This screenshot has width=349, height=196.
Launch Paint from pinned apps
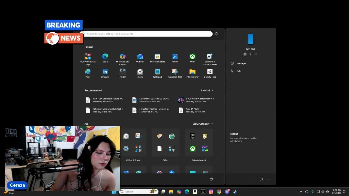coord(88,73)
